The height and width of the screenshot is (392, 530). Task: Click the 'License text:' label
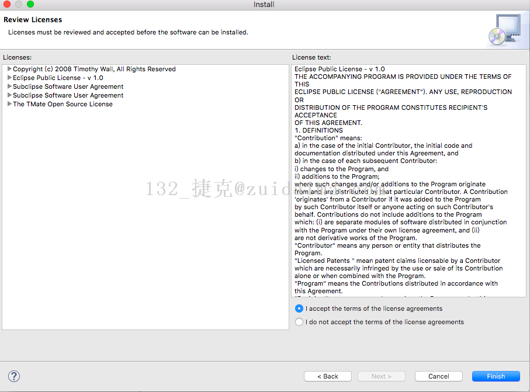(x=311, y=57)
